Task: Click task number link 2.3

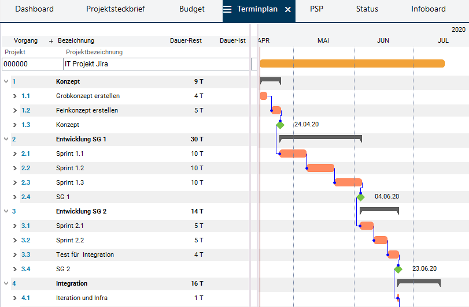Action: pos(25,182)
